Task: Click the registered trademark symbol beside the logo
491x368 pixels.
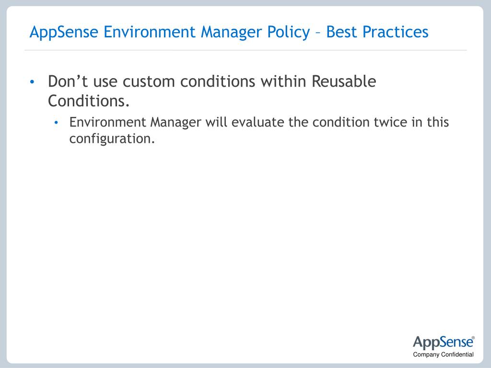Action: [x=473, y=338]
